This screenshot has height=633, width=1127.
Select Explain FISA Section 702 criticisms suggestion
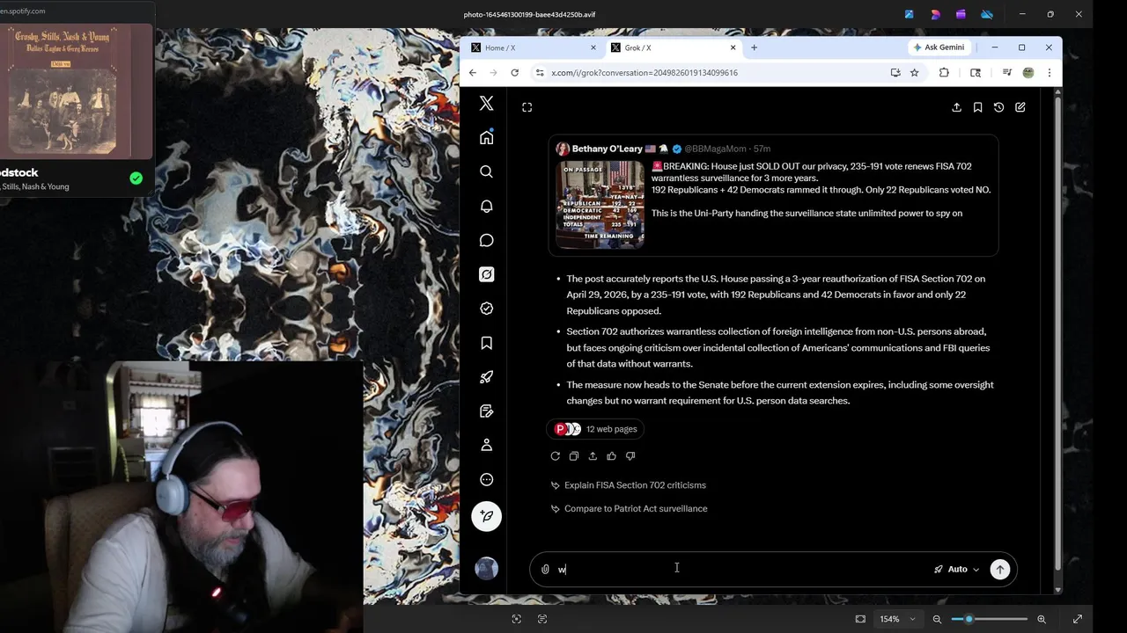(635, 485)
